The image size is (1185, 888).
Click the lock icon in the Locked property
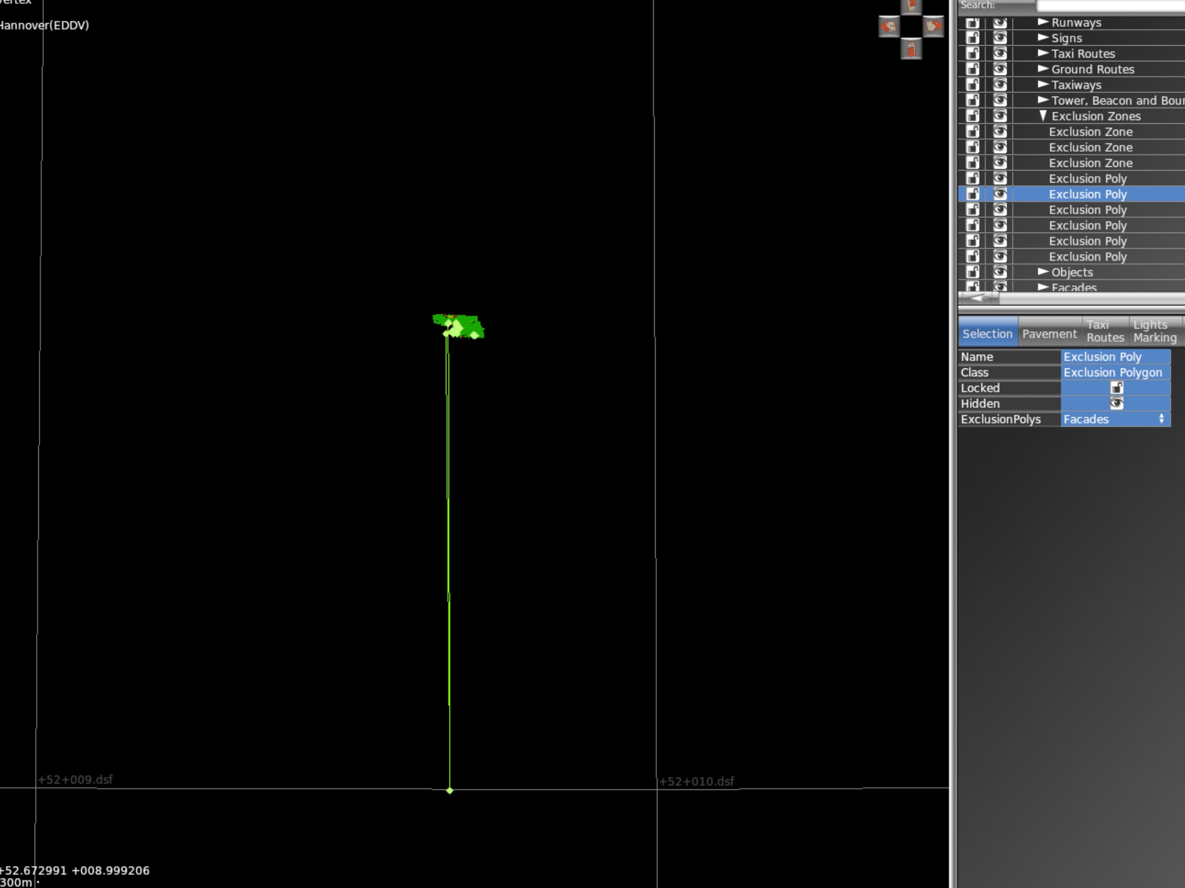click(x=1116, y=387)
